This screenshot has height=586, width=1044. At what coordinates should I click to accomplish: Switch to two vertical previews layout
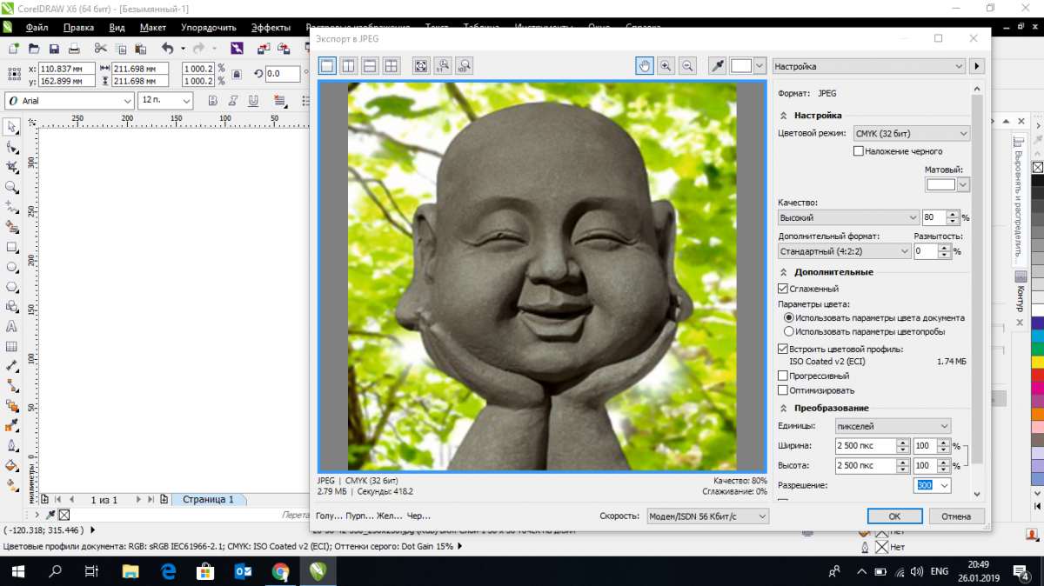tap(348, 66)
